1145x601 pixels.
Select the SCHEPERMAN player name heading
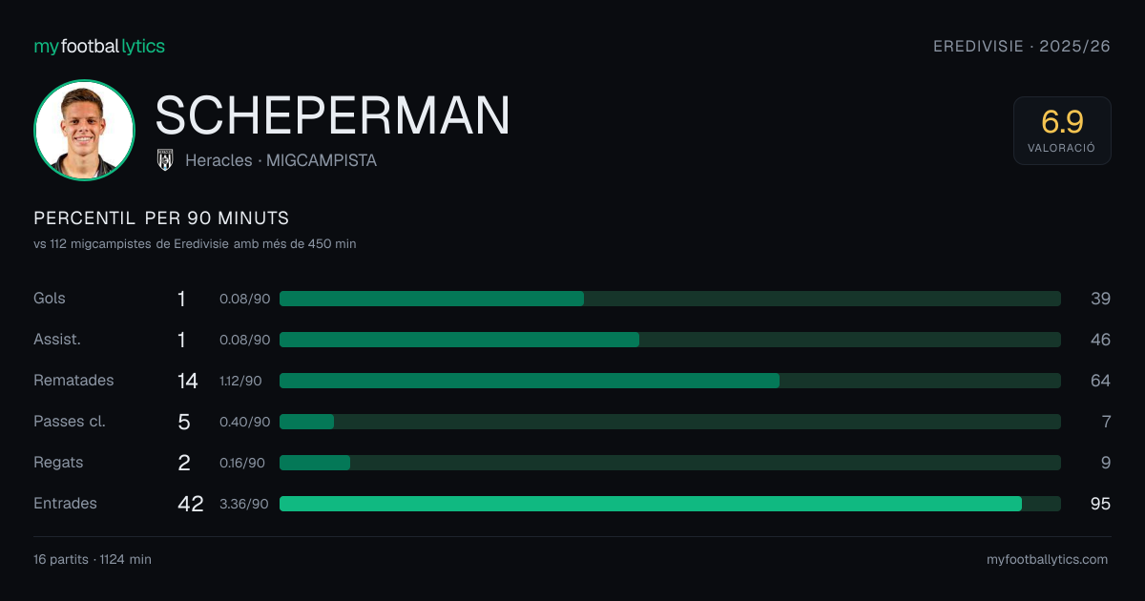coord(333,116)
